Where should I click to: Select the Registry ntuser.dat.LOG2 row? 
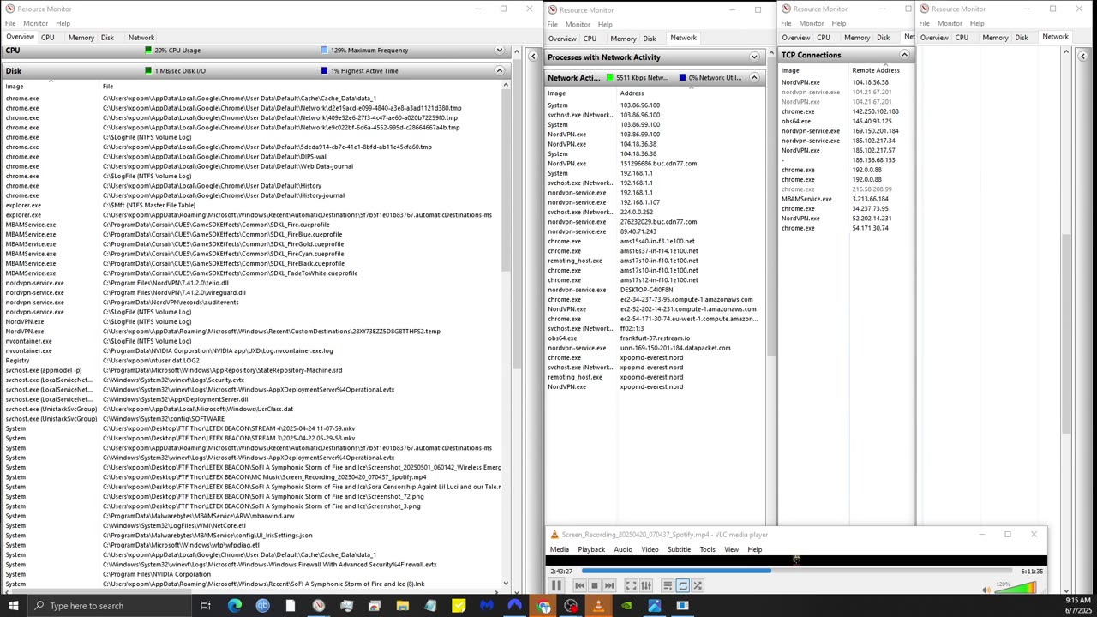[253, 361]
